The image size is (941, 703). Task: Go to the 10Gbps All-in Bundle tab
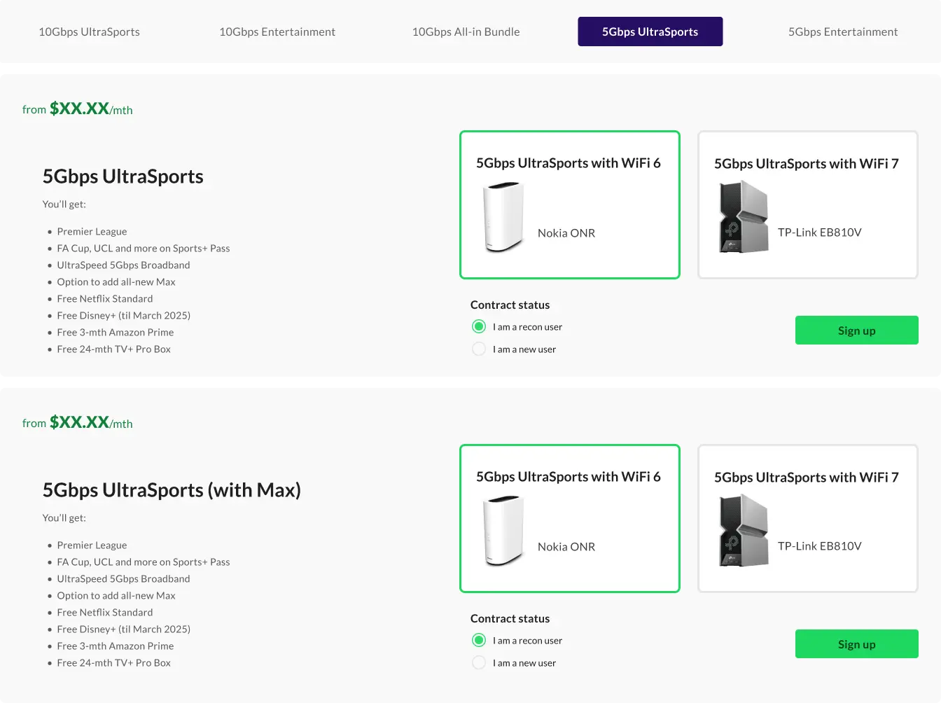(466, 32)
